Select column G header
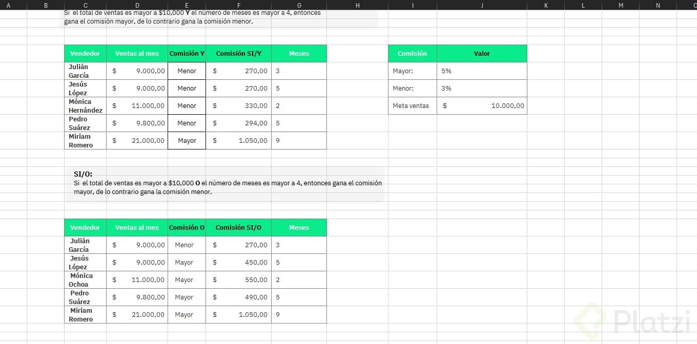This screenshot has width=697, height=344. point(299,5)
